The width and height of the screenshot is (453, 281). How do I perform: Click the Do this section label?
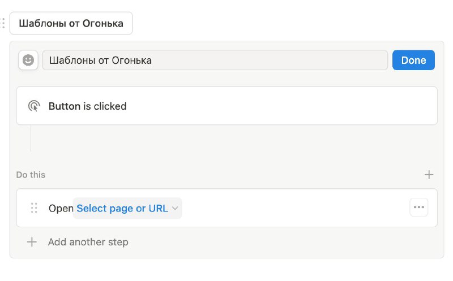[x=31, y=175]
